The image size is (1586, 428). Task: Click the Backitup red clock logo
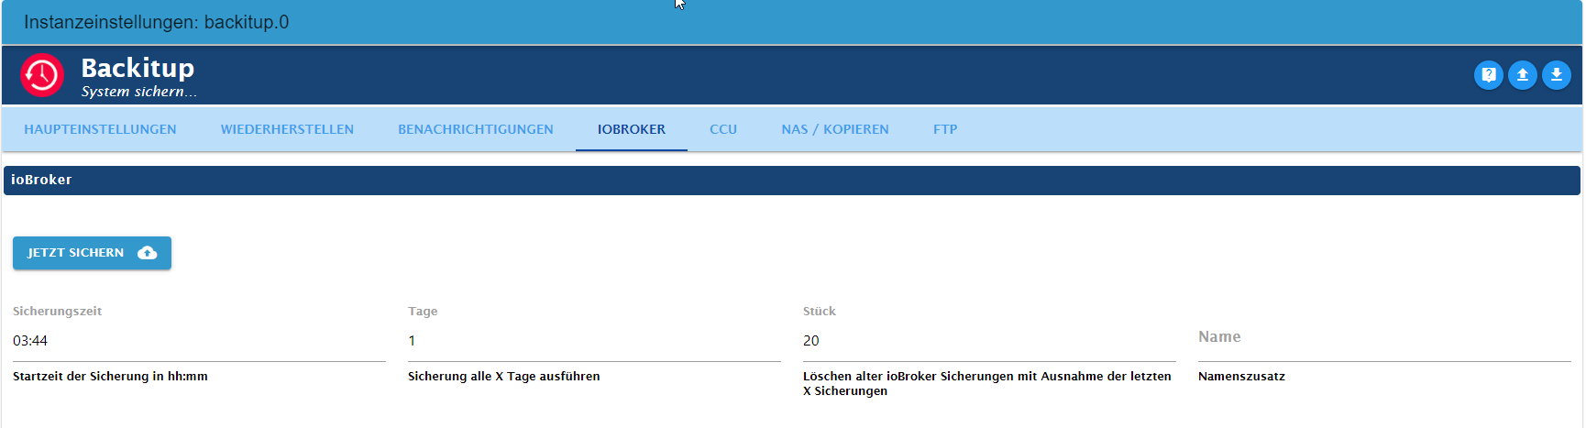click(42, 75)
